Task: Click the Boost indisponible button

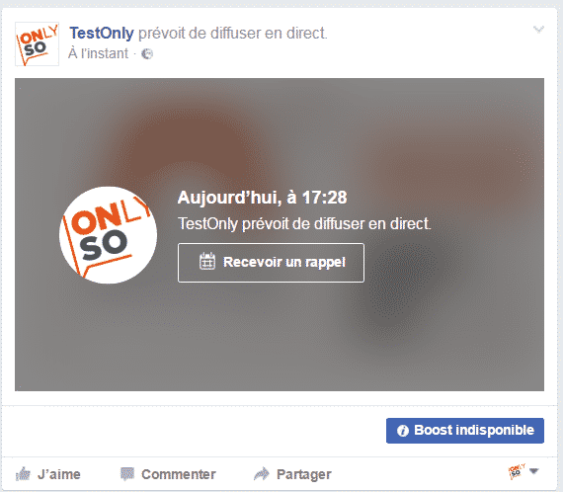Action: click(465, 430)
